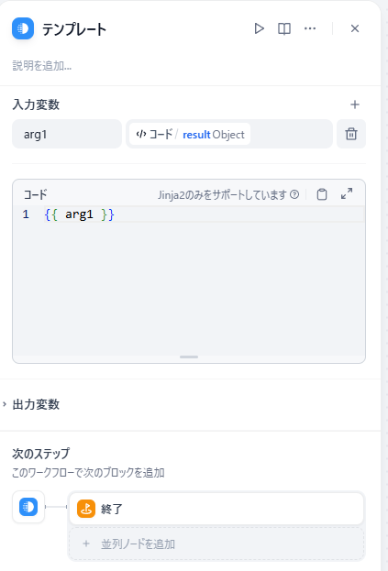Show the Jinja2 support help tooltip icon

tap(294, 194)
